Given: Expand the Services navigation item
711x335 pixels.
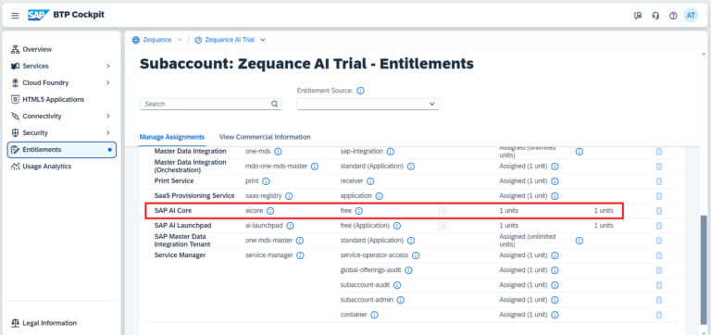Looking at the screenshot, I should (108, 67).
